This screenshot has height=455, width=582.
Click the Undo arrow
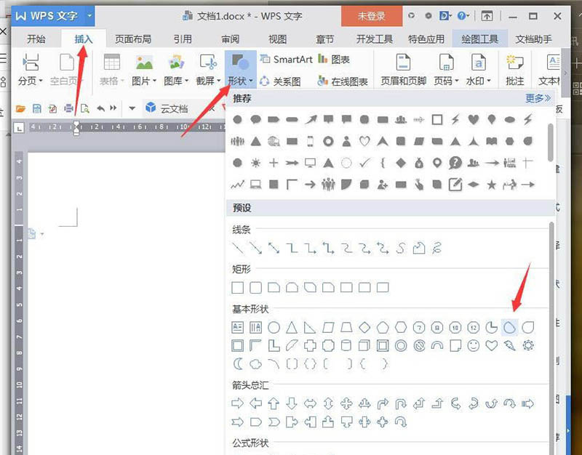100,108
